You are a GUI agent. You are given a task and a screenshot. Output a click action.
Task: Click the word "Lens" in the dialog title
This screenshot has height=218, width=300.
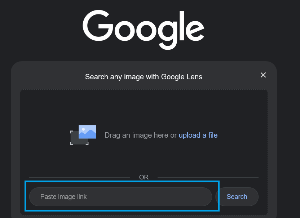(x=194, y=77)
